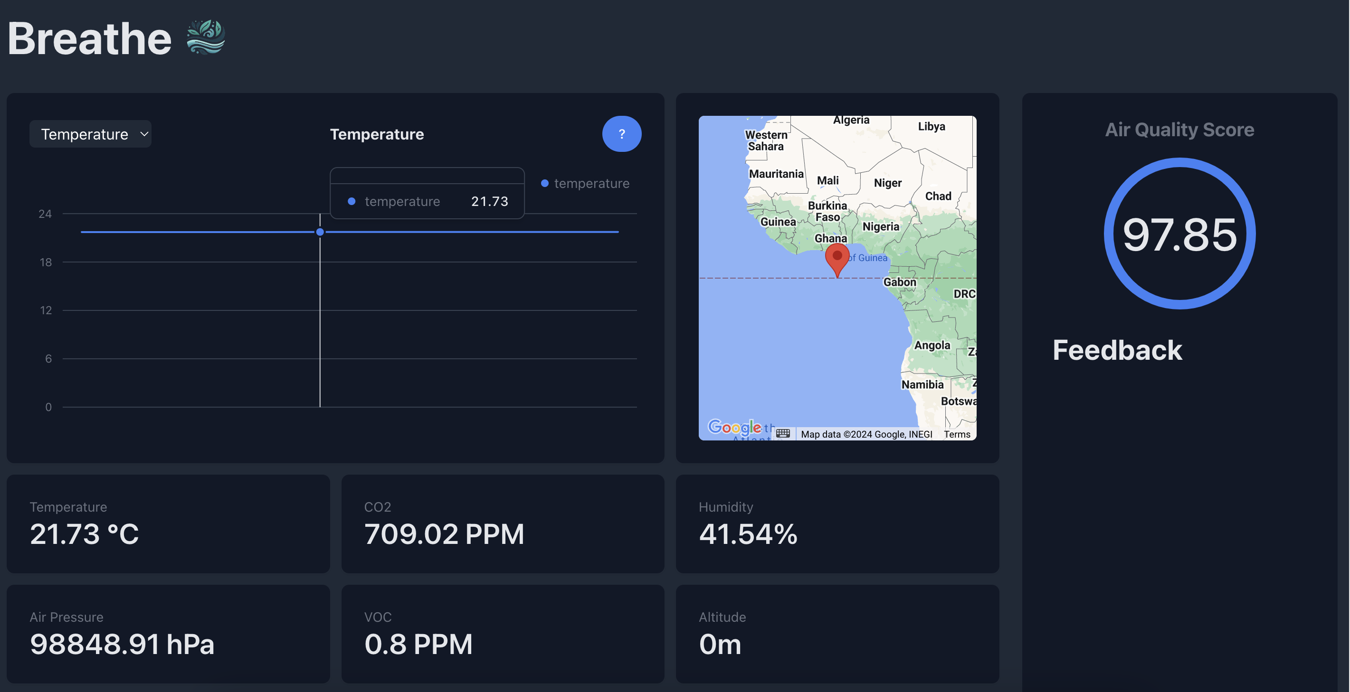
Task: Click the Feedback heading
Action: [x=1117, y=350]
